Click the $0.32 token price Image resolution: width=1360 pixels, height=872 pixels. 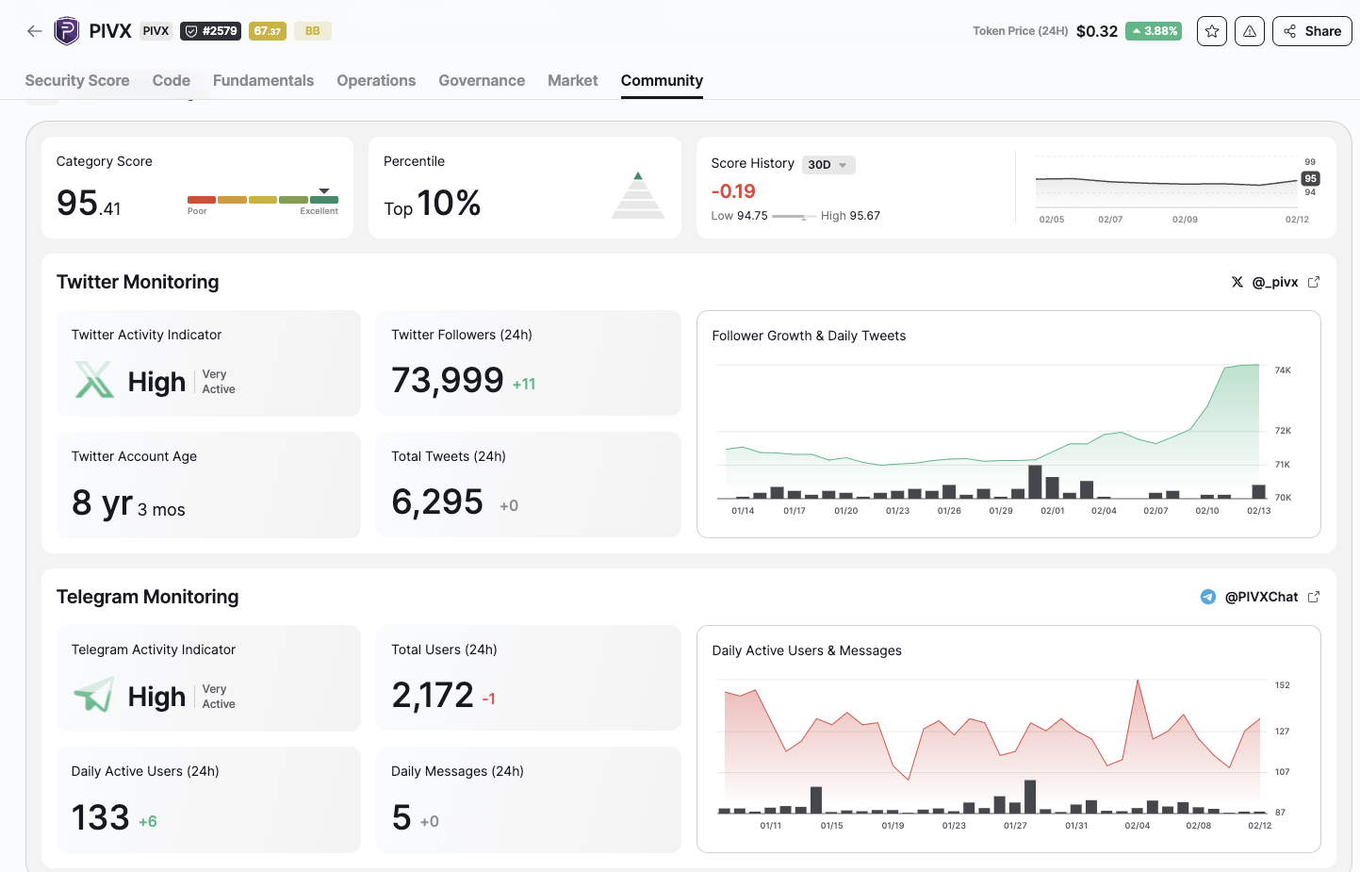[x=1097, y=31]
